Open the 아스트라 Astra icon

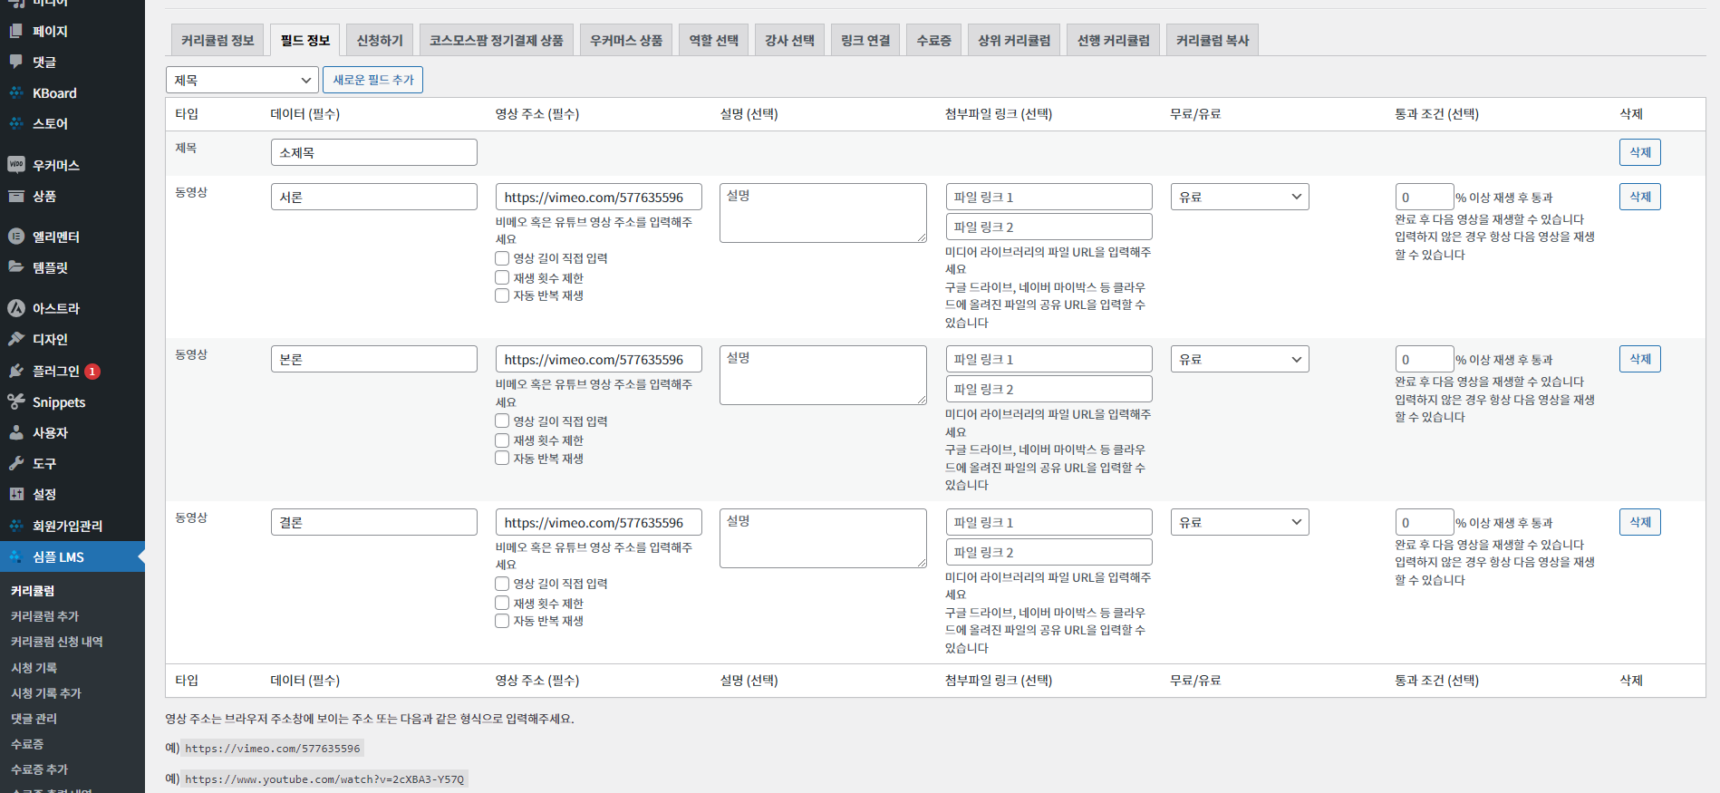click(16, 308)
